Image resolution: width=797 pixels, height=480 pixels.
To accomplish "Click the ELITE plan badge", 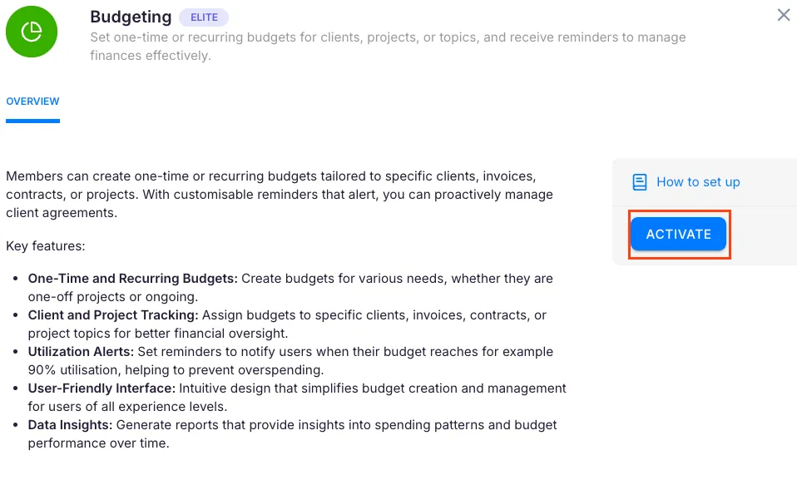I will pyautogui.click(x=204, y=17).
